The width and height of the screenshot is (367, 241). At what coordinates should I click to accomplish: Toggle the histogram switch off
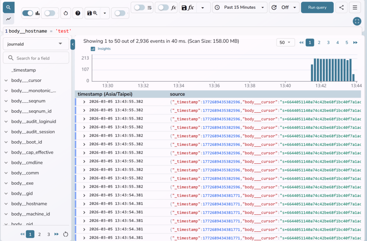28,13
